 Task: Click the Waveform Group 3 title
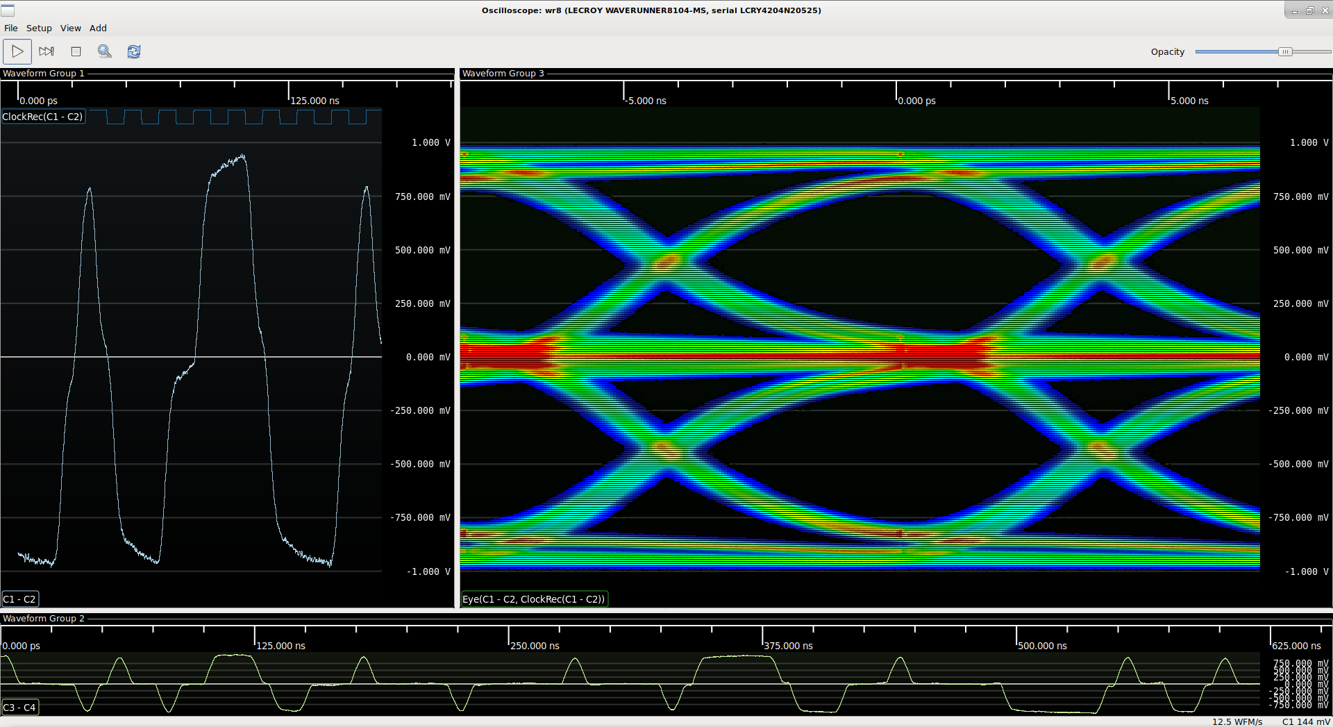click(503, 74)
